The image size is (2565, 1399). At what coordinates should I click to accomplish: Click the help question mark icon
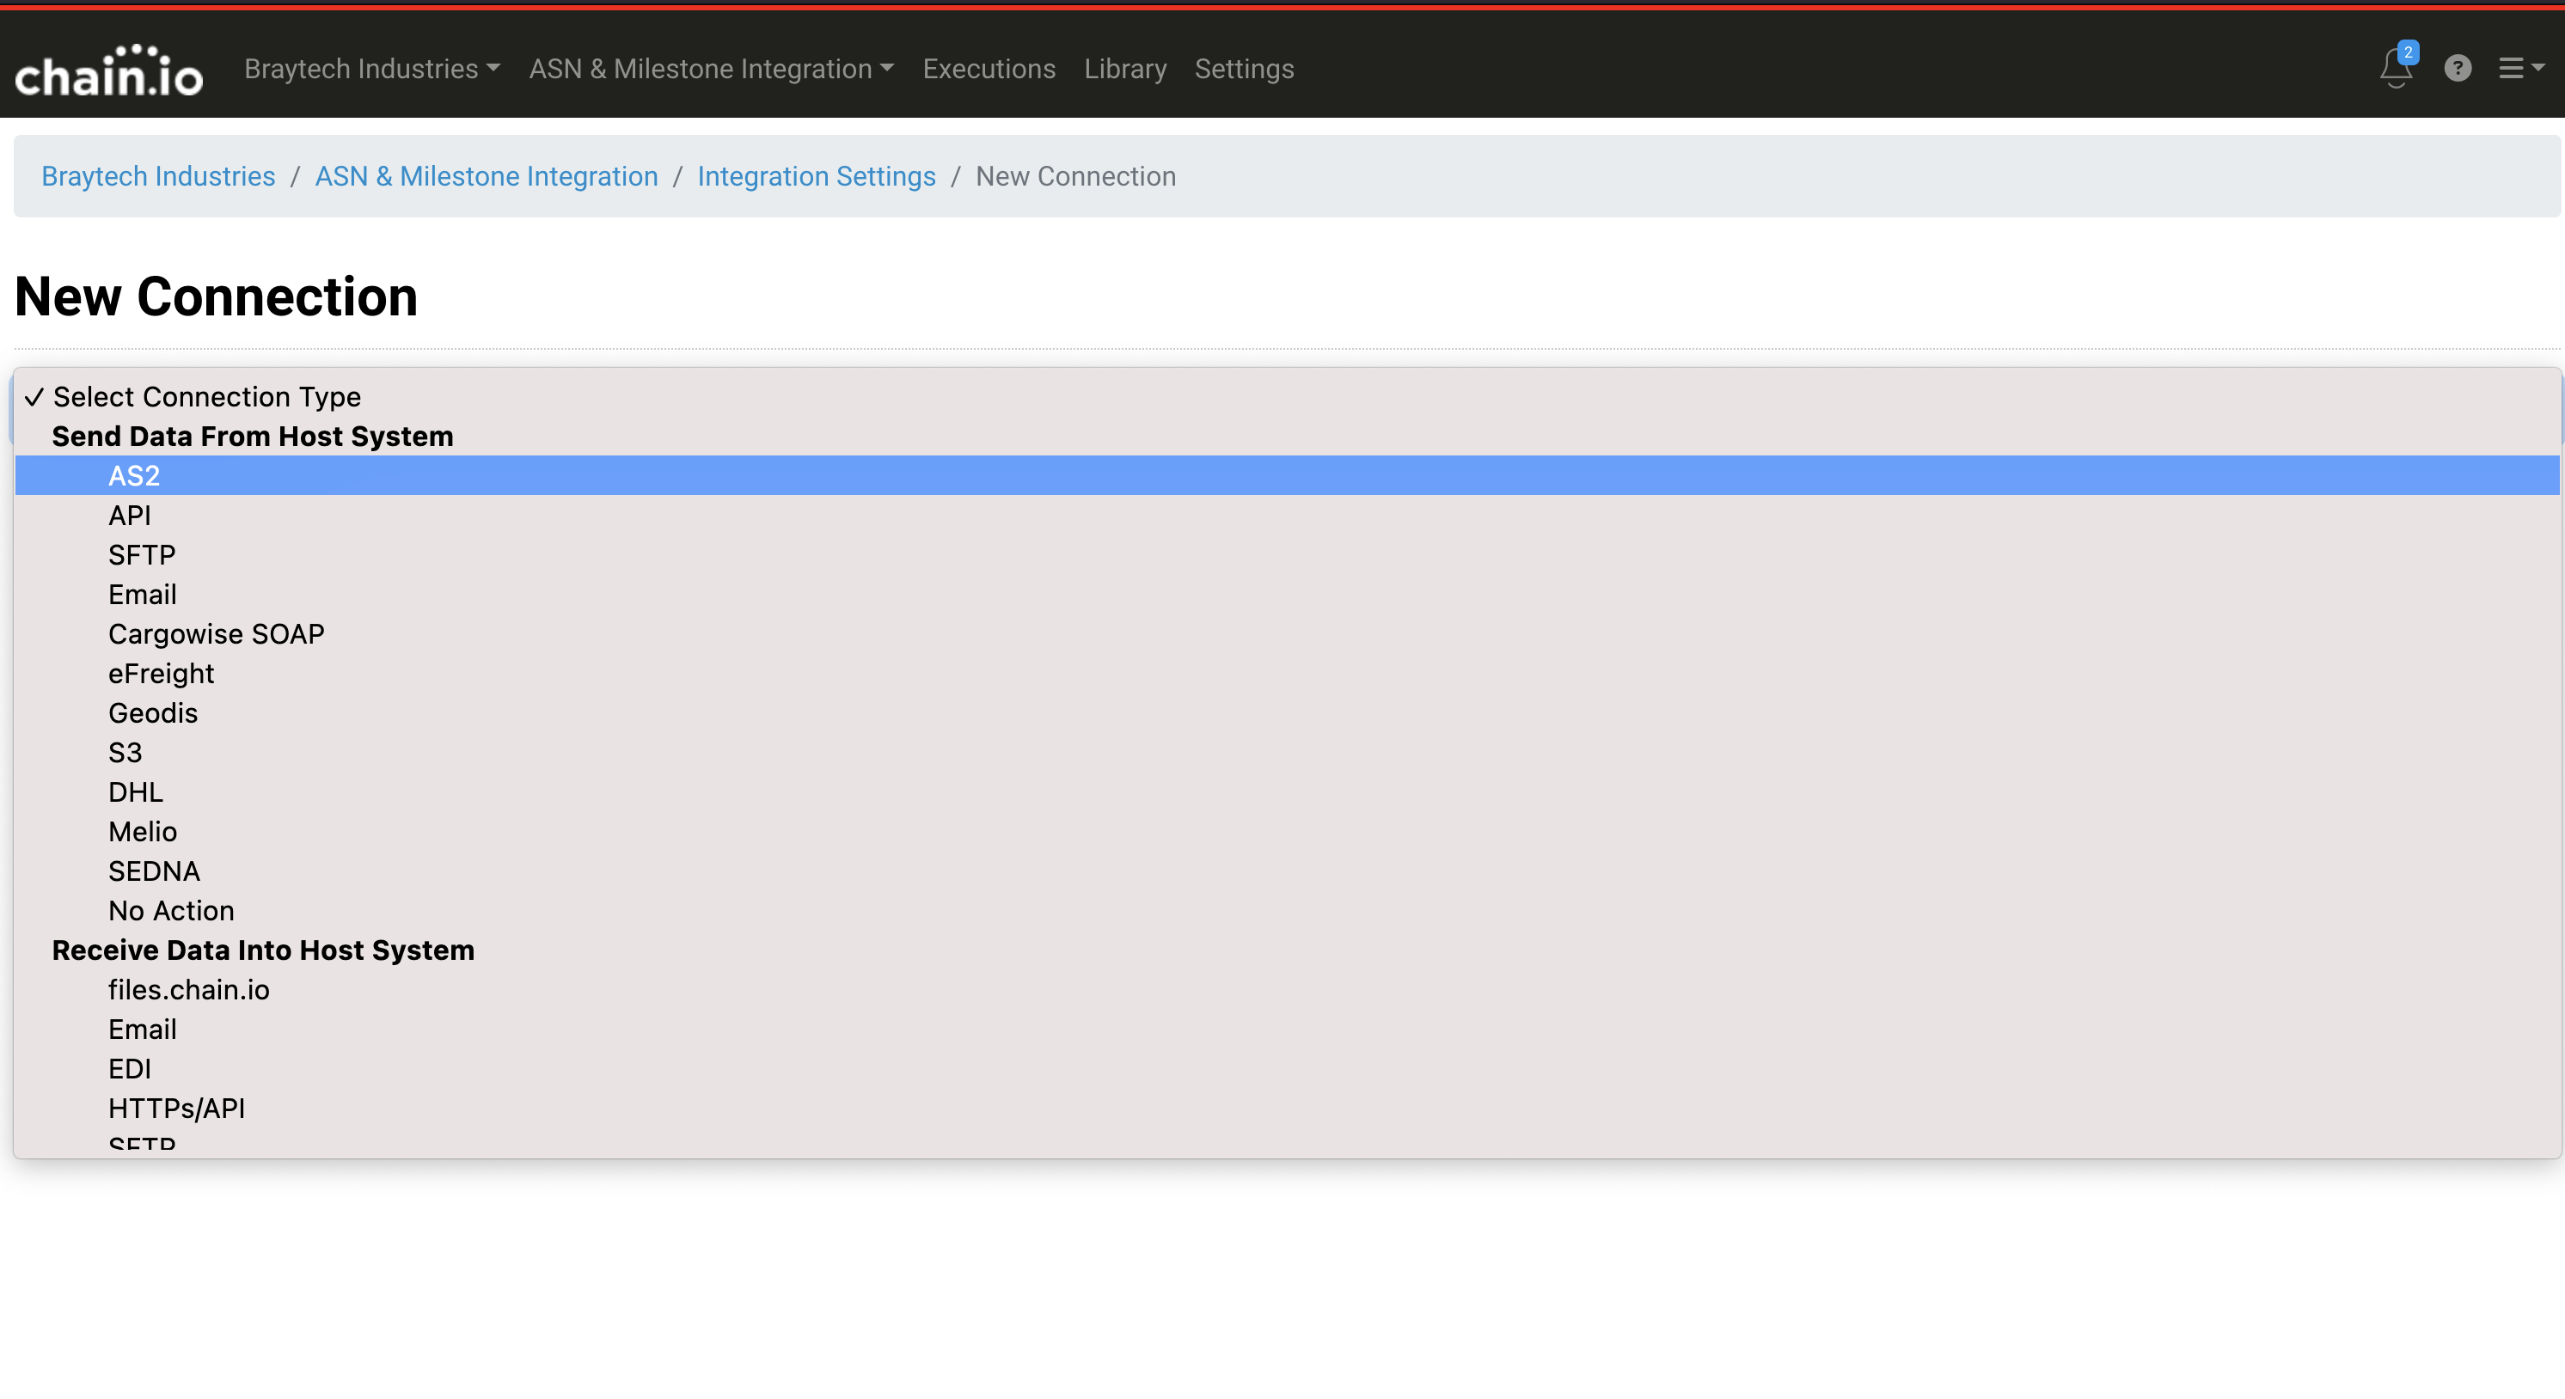pyautogui.click(x=2458, y=68)
